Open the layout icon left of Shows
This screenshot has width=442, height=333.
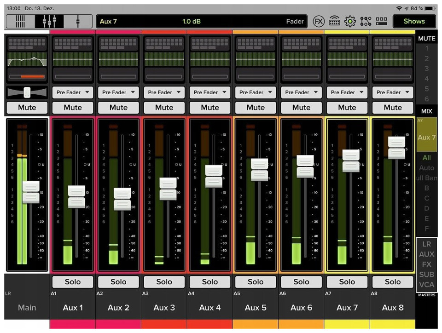pos(381,21)
